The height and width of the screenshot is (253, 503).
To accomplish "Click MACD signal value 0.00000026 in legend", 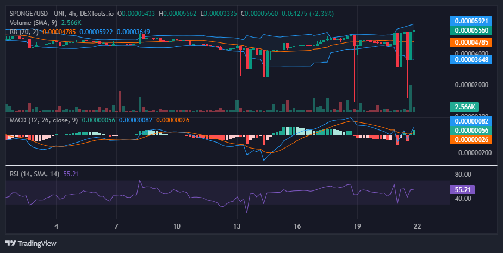I will click(172, 120).
